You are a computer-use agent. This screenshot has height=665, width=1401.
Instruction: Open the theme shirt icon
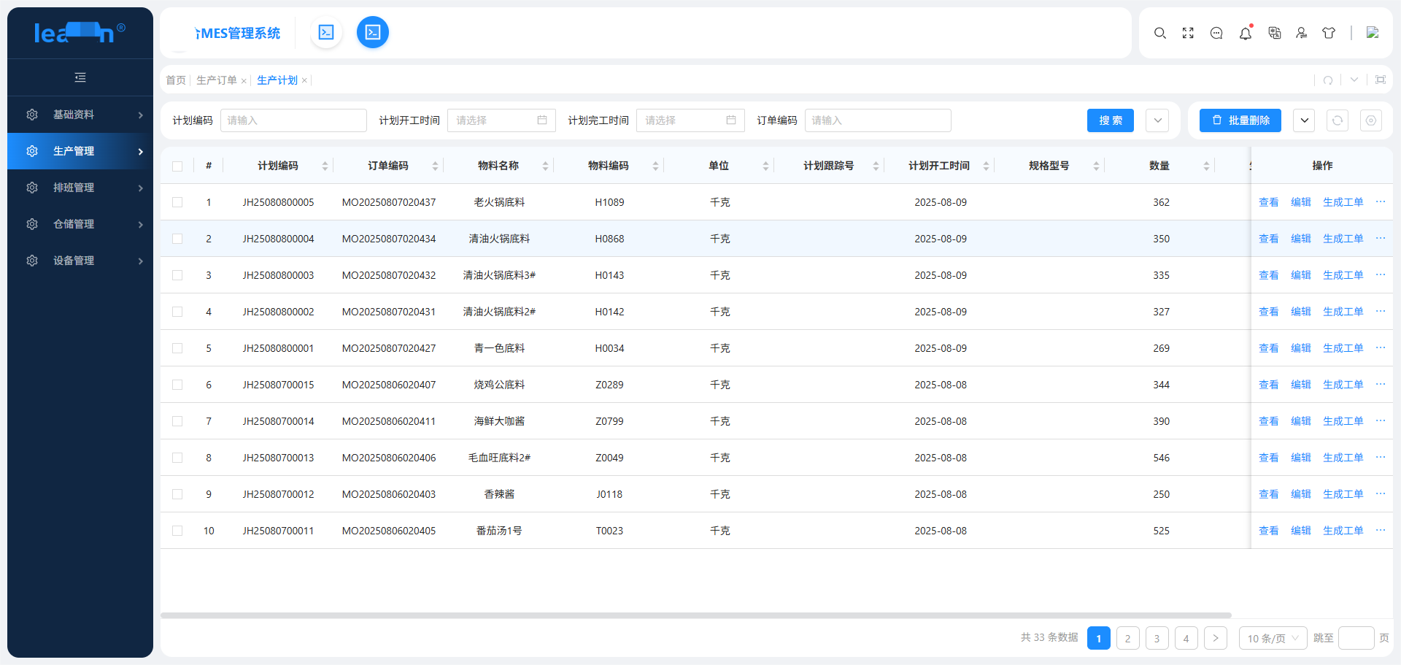(1329, 33)
